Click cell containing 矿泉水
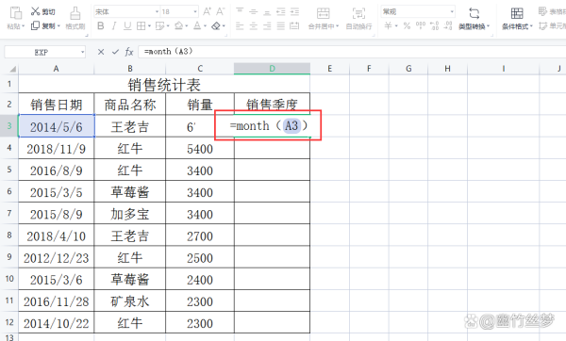The width and height of the screenshot is (566, 341). tap(129, 301)
